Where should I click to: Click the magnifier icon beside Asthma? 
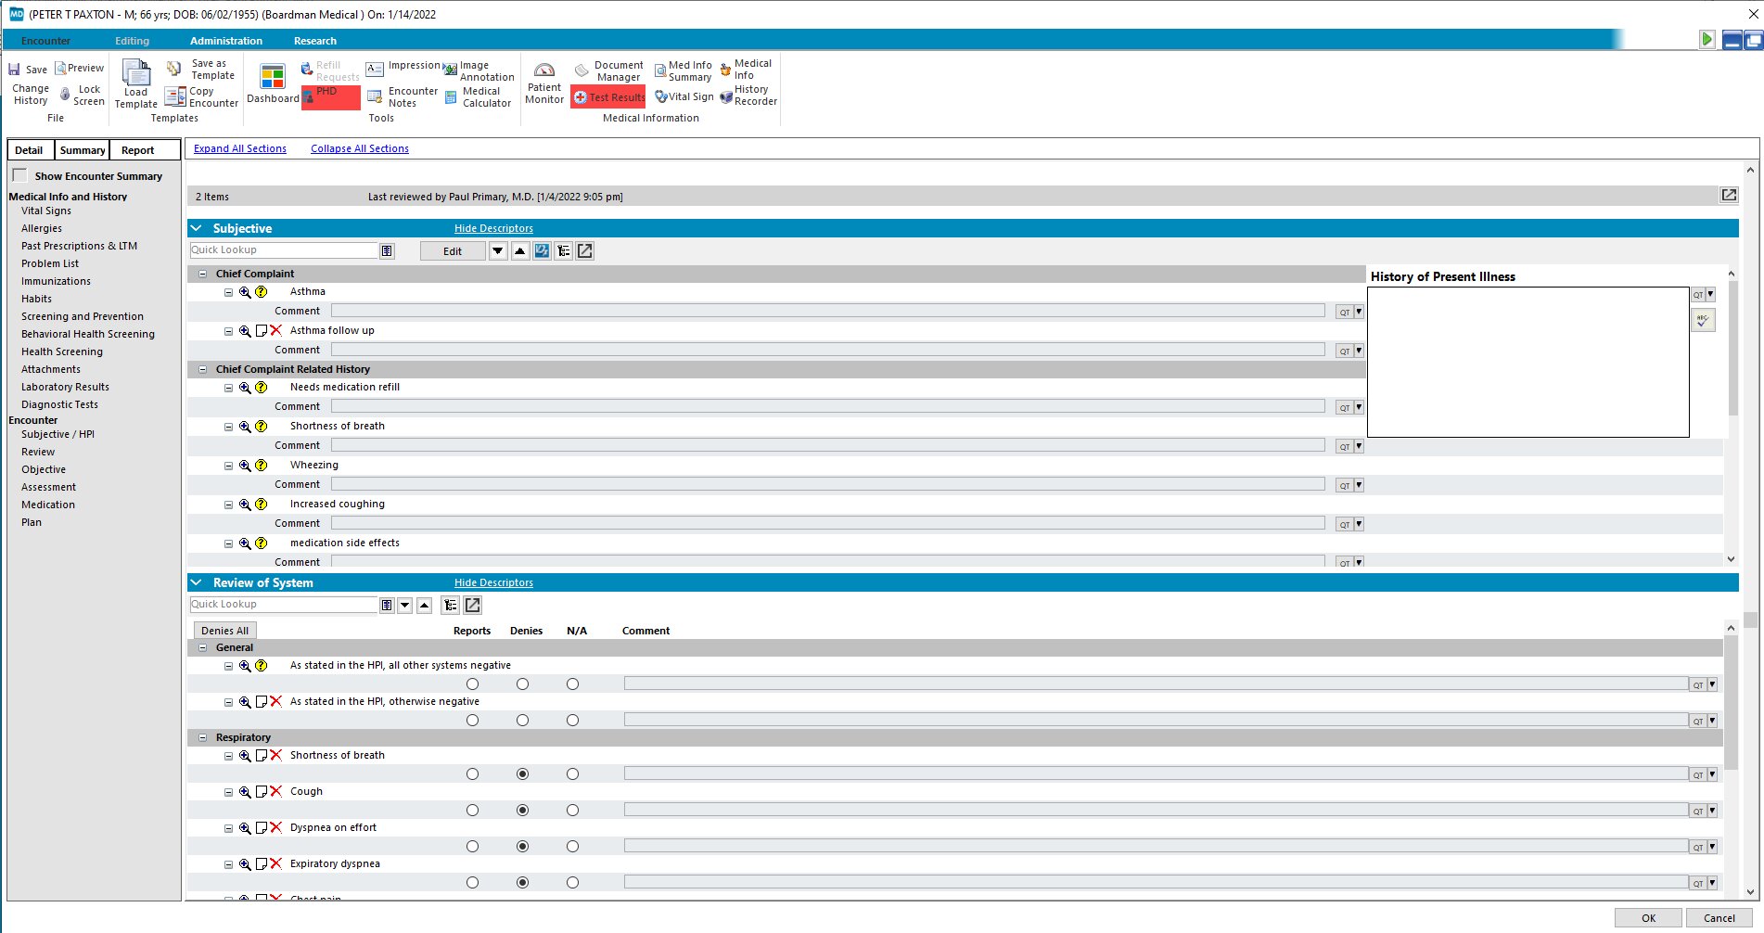[245, 292]
